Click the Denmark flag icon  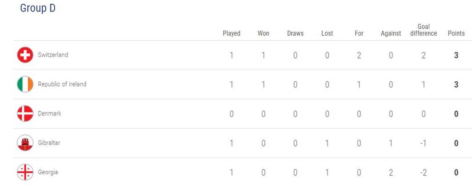pos(25,114)
